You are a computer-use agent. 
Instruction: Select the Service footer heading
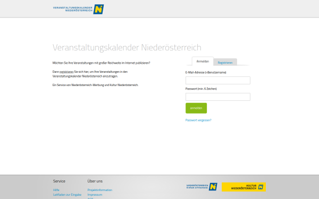click(x=59, y=181)
